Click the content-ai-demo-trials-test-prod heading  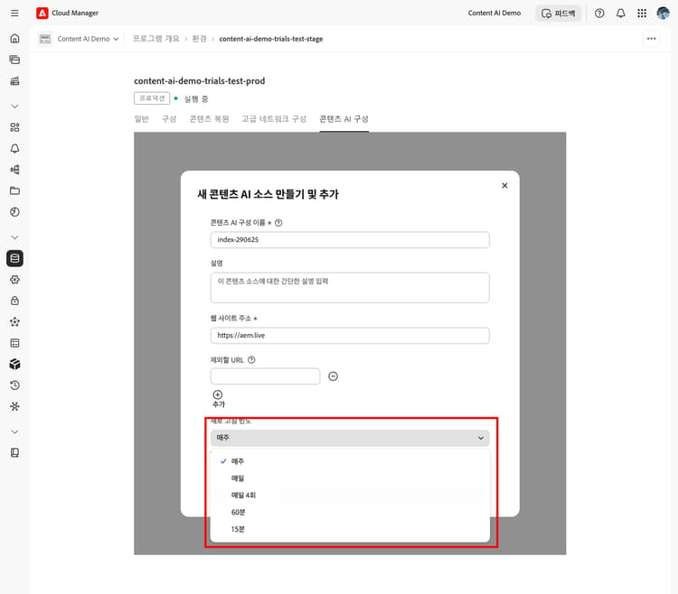point(200,81)
